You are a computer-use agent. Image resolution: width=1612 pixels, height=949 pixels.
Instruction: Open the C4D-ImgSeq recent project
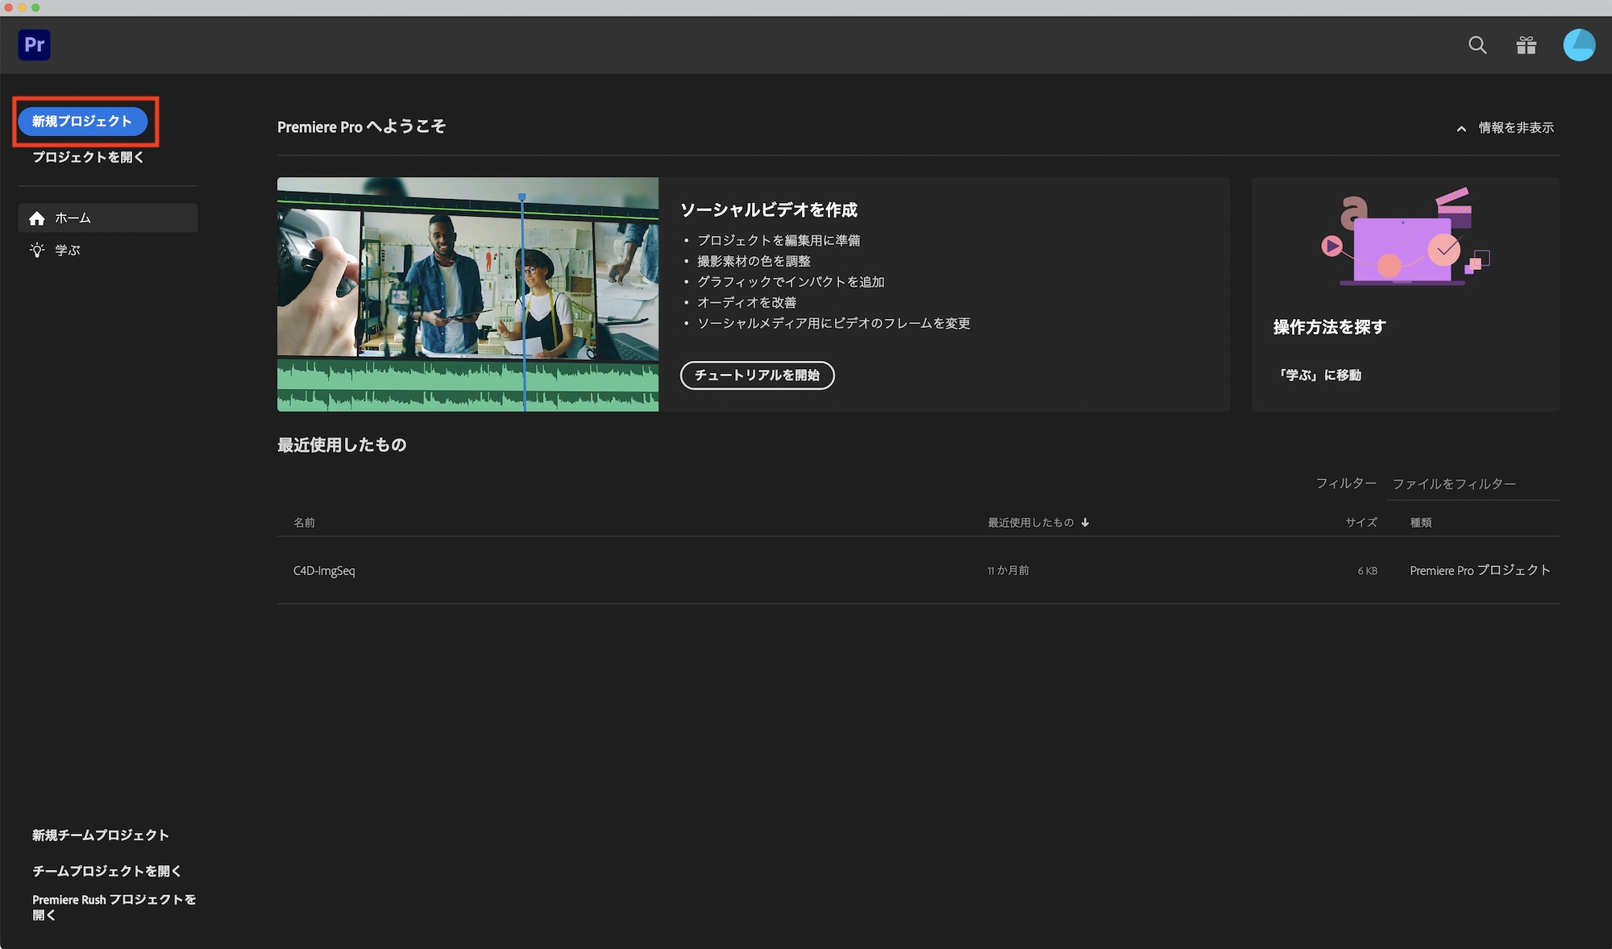325,570
